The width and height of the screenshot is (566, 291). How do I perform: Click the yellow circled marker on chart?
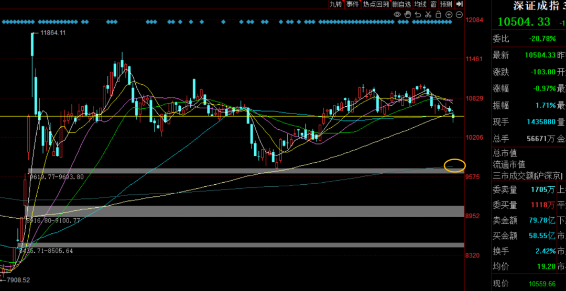(454, 165)
